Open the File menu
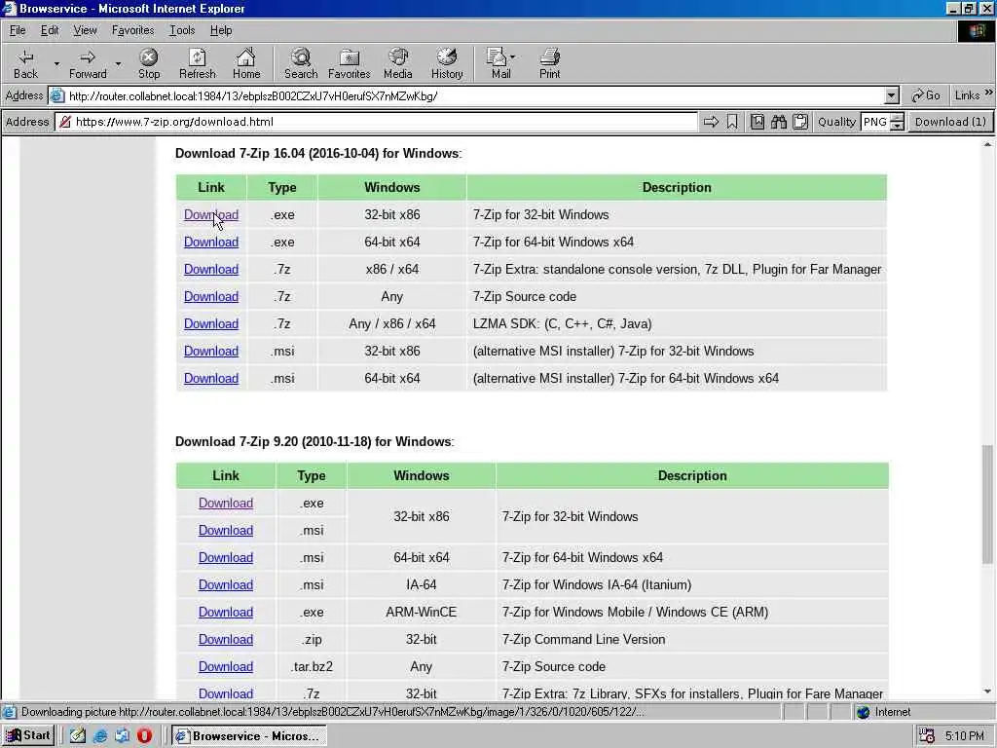997x748 pixels. [18, 30]
